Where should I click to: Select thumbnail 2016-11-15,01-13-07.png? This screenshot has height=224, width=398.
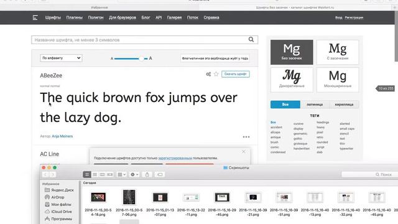pos(160,197)
